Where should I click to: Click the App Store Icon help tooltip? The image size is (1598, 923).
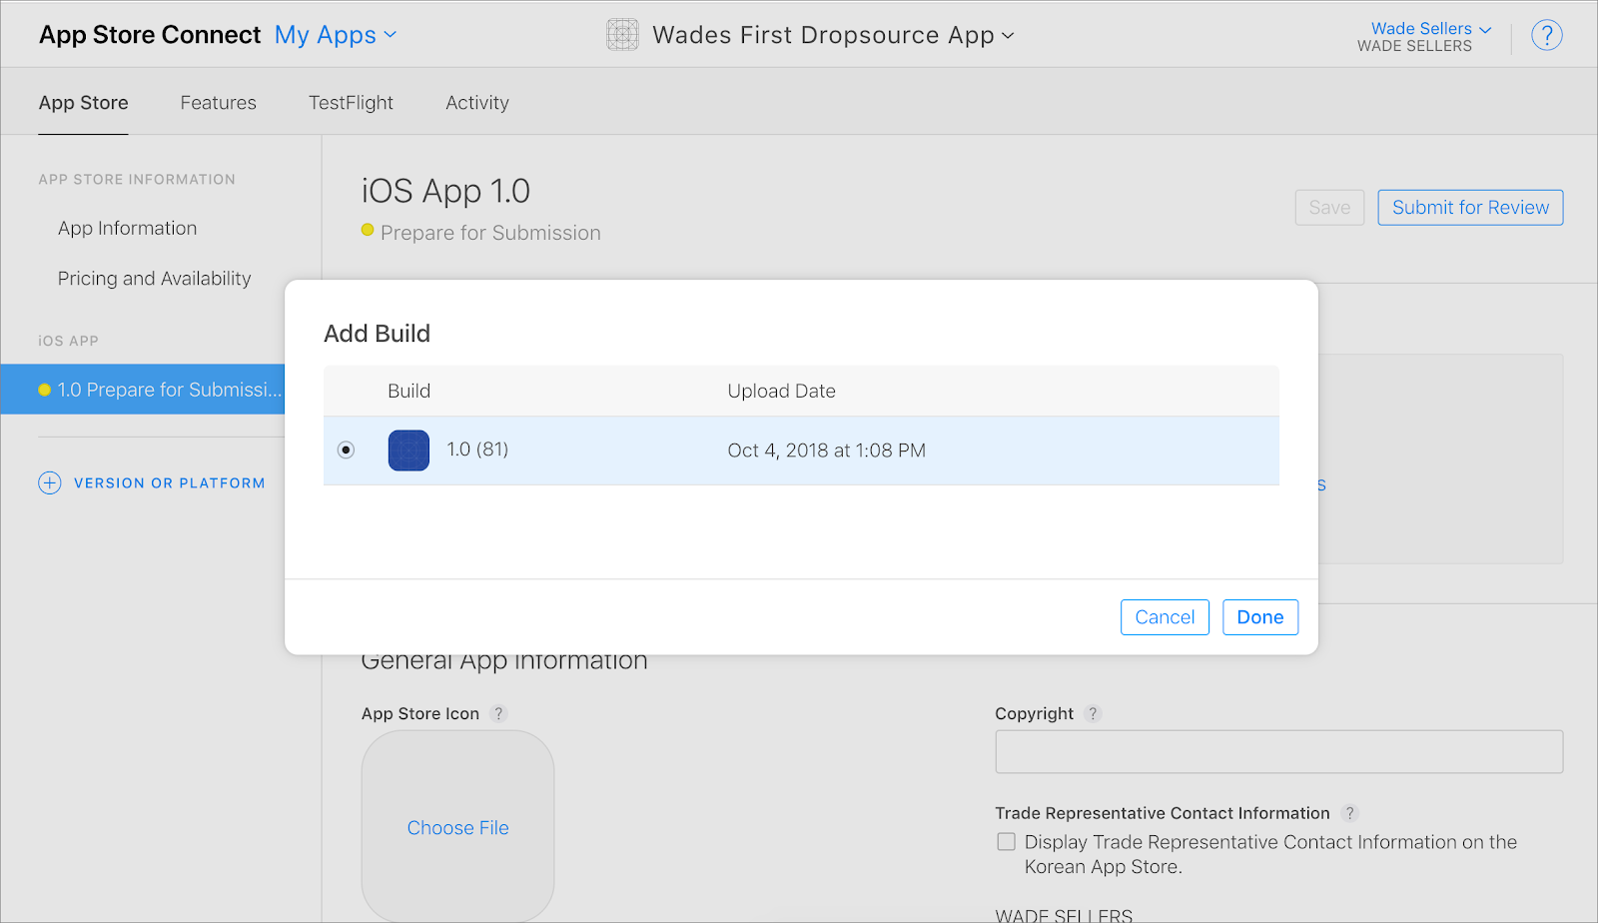pos(499,714)
